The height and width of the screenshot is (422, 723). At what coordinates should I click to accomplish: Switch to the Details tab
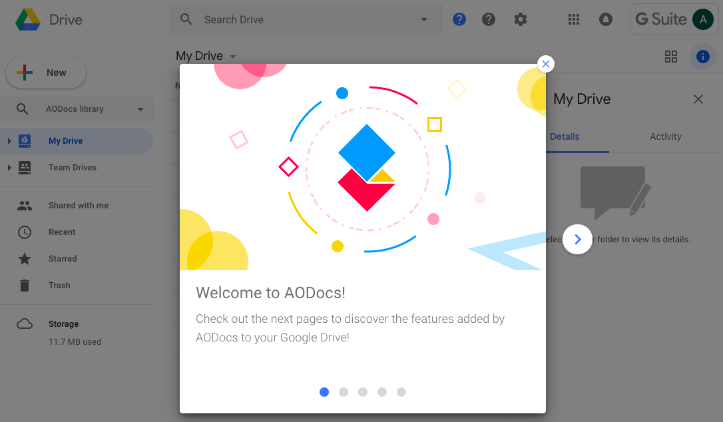tap(565, 136)
